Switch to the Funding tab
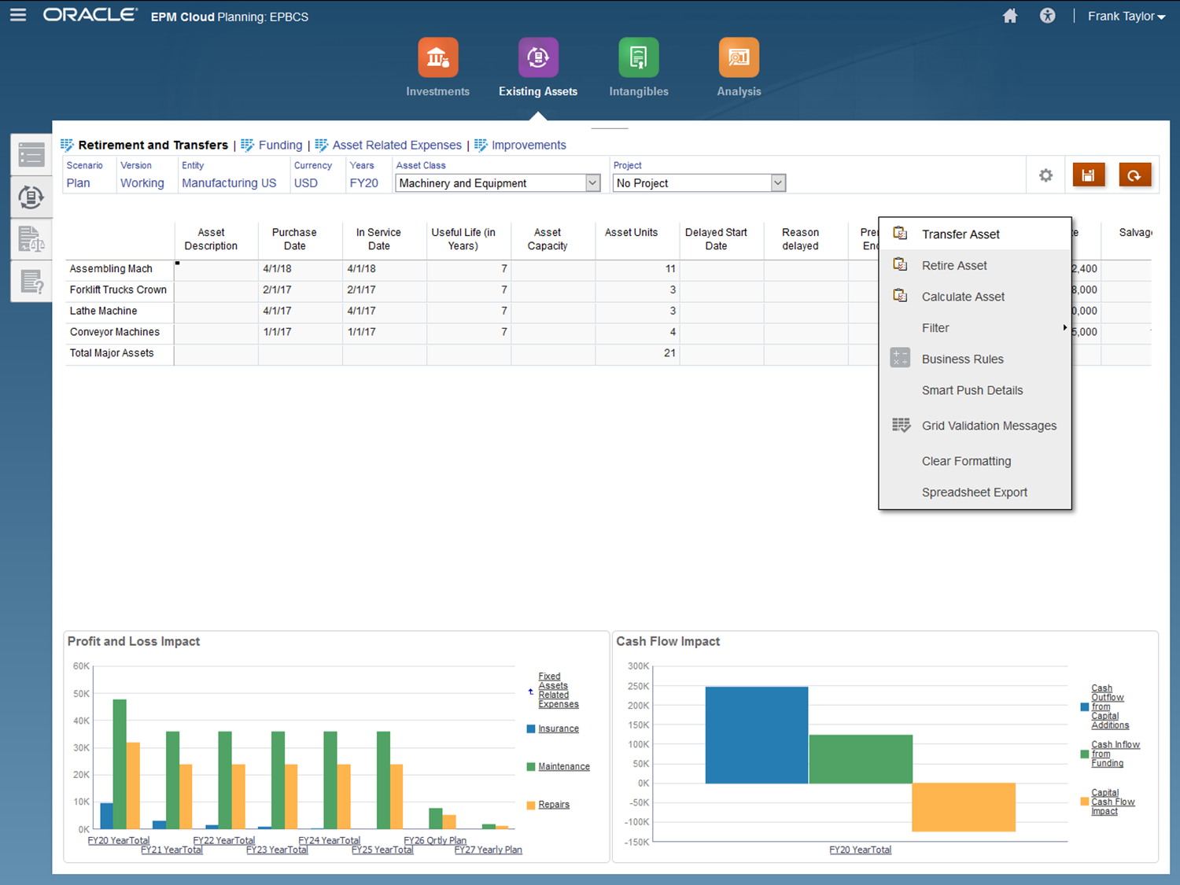 (280, 146)
